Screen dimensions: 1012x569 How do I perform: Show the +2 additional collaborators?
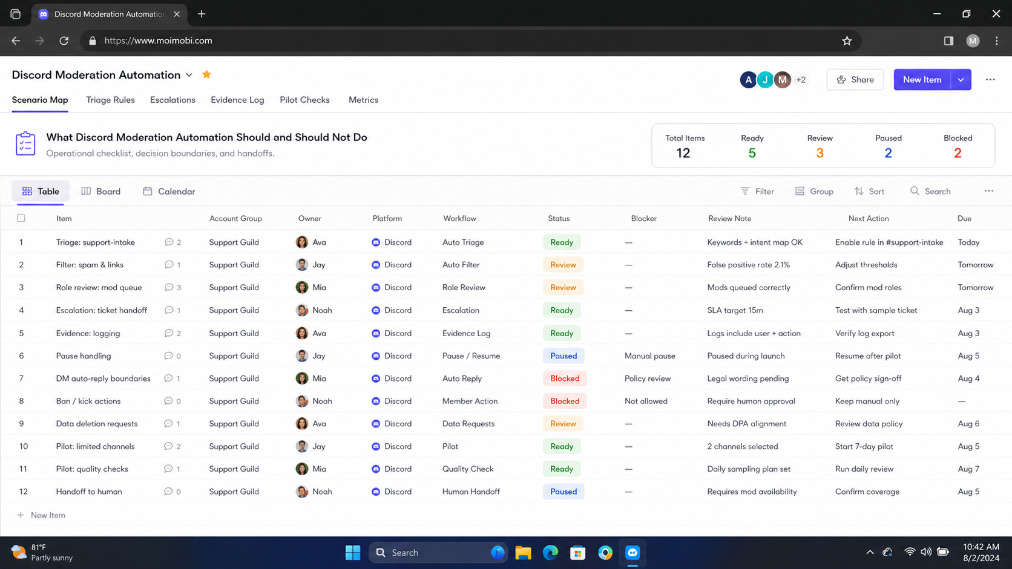pos(801,80)
